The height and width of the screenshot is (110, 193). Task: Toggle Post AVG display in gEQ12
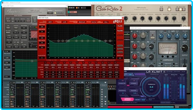(120, 31)
